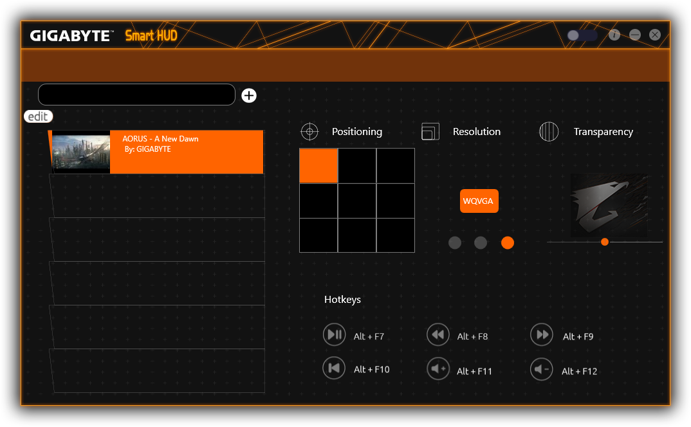The image size is (691, 427).
Task: Toggle the Smart HUD on/off switch
Action: [582, 35]
